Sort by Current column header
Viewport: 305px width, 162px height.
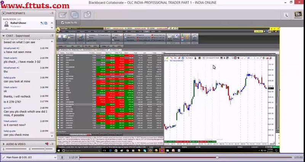click(x=100, y=53)
